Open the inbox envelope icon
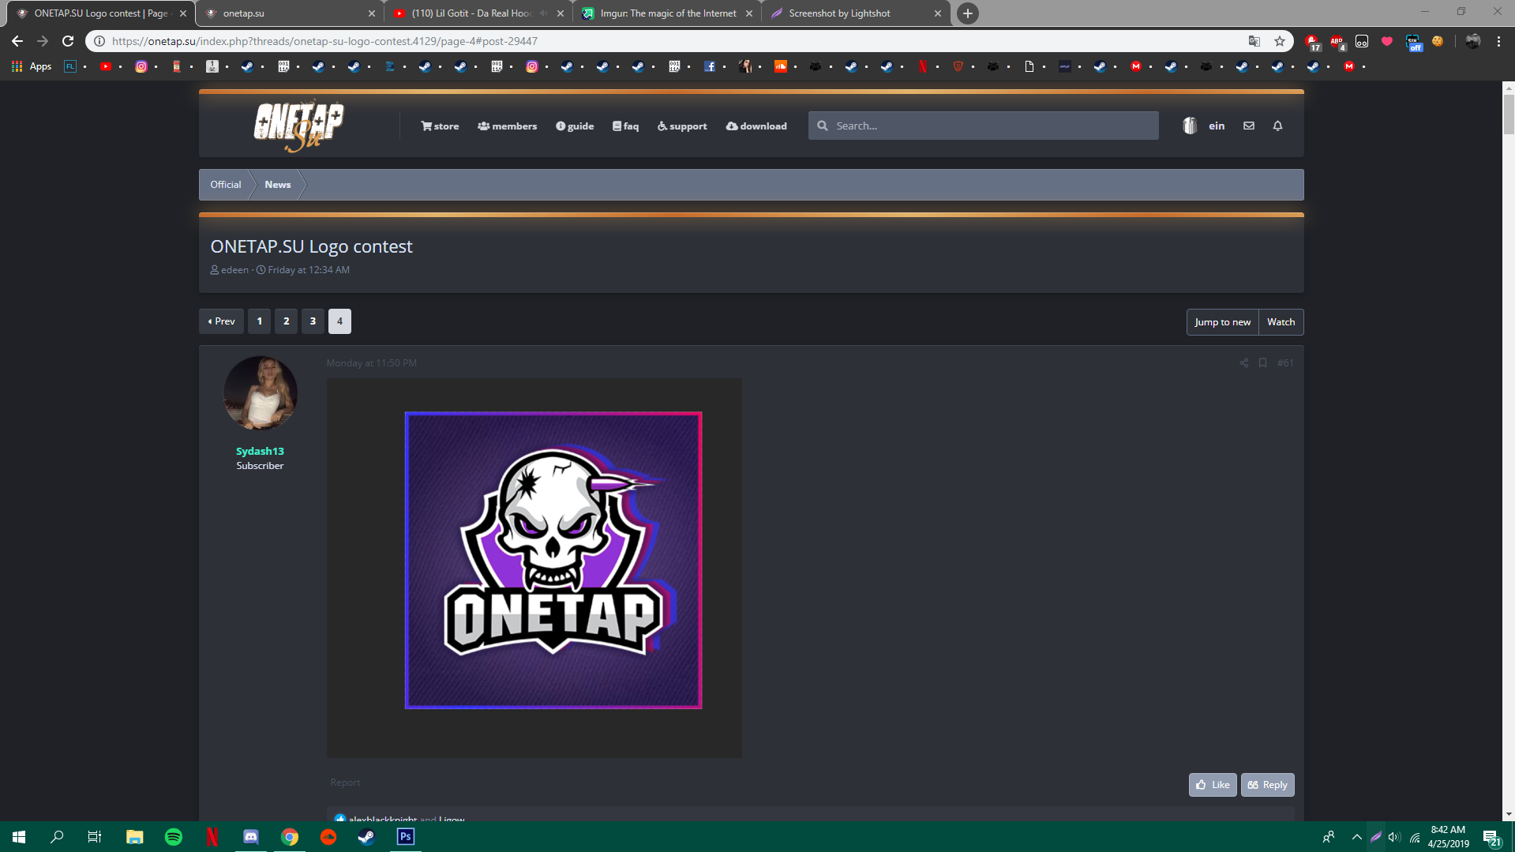This screenshot has height=852, width=1515. [x=1249, y=126]
